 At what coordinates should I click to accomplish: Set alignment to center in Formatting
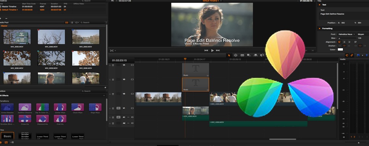click(x=344, y=42)
